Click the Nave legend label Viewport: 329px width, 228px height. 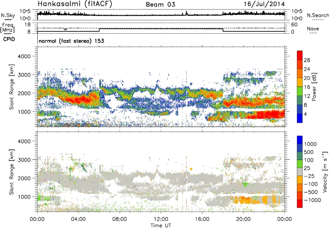[313, 29]
